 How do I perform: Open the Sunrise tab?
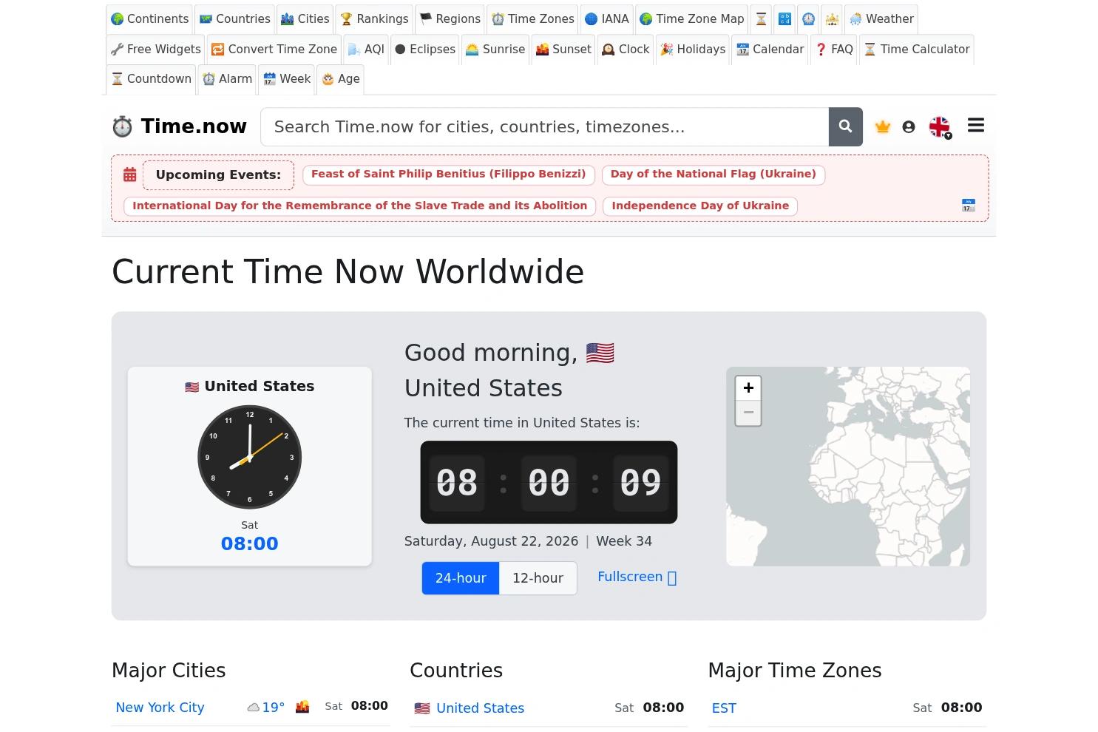[x=495, y=50]
